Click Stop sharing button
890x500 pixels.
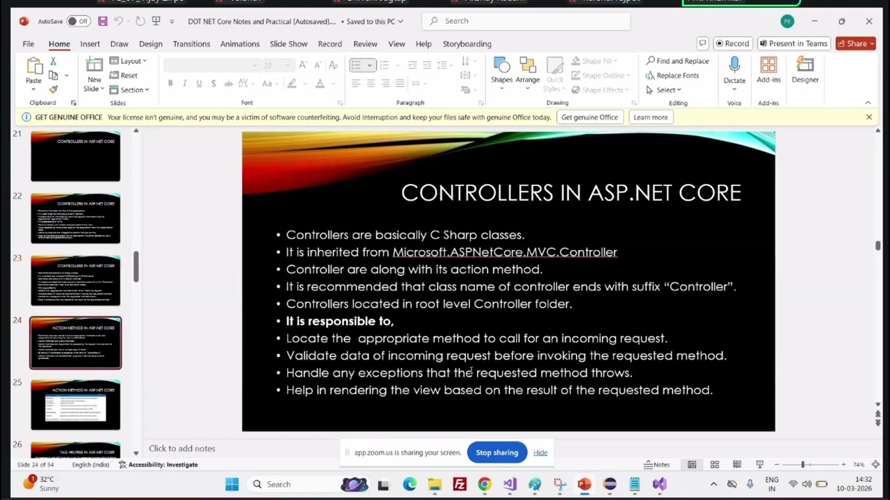point(497,453)
